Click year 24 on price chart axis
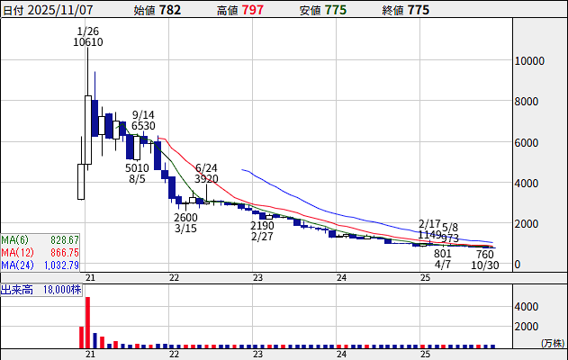 tap(341, 278)
